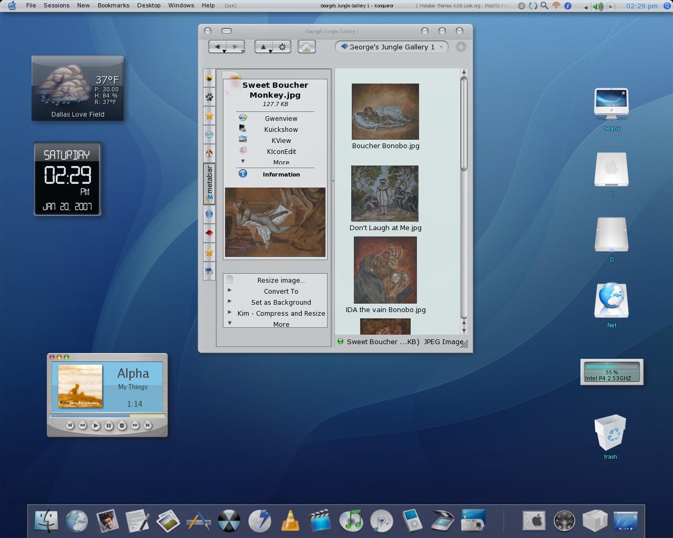Go up one folder with up arrow

[x=264, y=47]
